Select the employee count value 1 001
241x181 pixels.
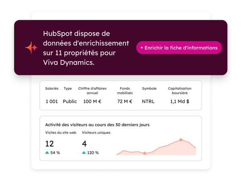pyautogui.click(x=52, y=101)
